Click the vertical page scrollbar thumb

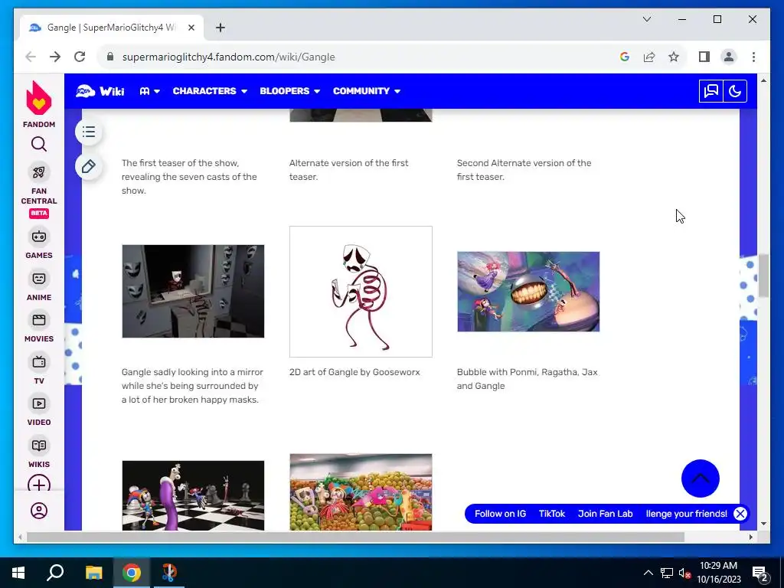click(x=763, y=276)
